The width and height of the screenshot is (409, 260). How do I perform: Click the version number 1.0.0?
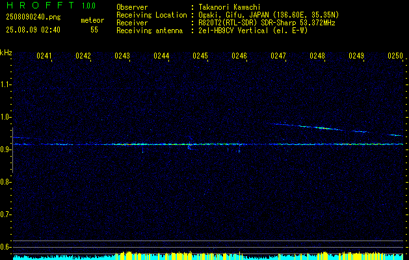tap(88, 6)
